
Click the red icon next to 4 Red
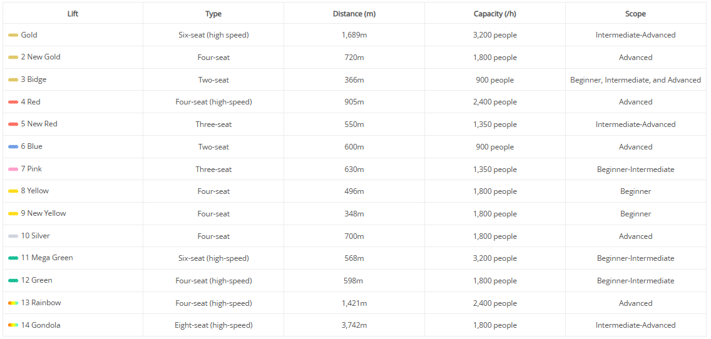click(13, 102)
